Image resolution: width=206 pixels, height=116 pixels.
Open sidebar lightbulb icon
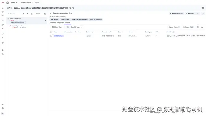(2, 47)
